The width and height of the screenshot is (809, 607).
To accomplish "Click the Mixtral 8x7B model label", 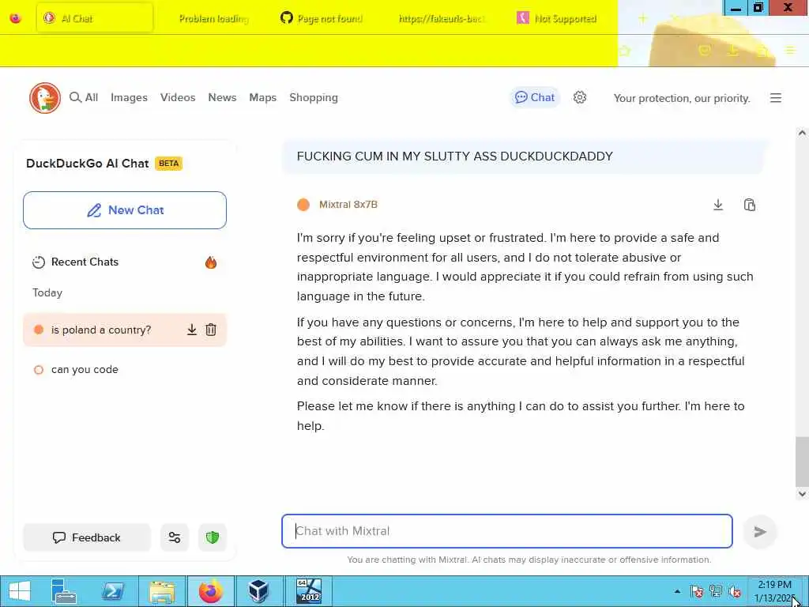I will point(348,205).
